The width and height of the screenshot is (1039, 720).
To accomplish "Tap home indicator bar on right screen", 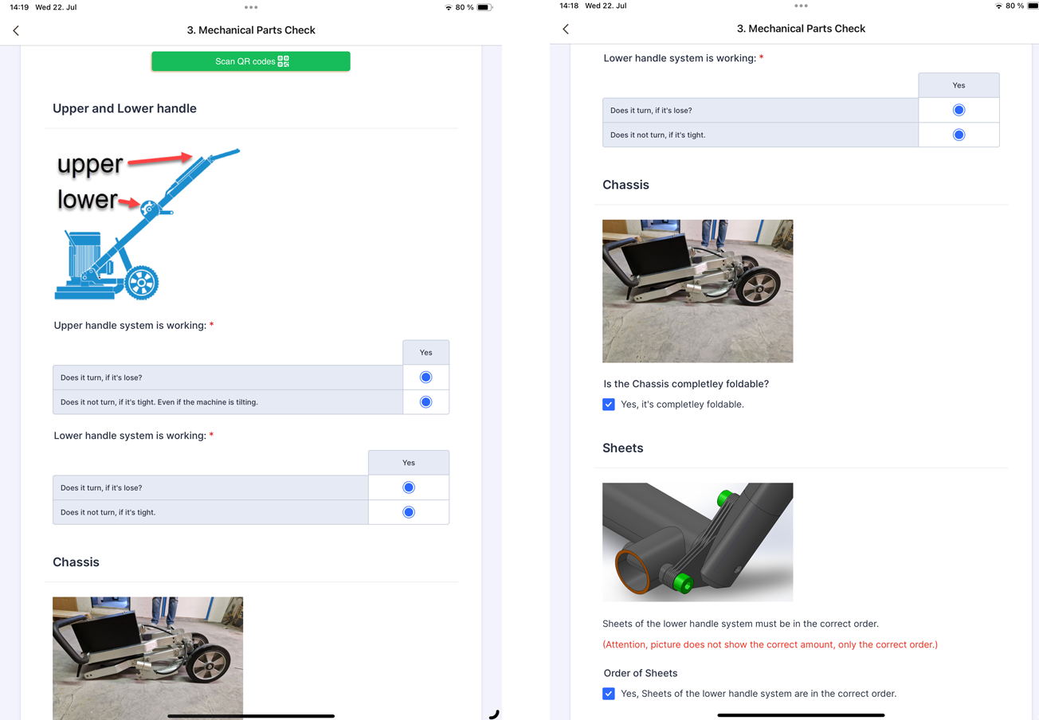I will click(x=801, y=714).
